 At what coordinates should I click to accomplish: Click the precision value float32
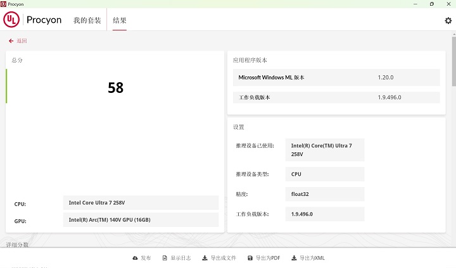324,194
